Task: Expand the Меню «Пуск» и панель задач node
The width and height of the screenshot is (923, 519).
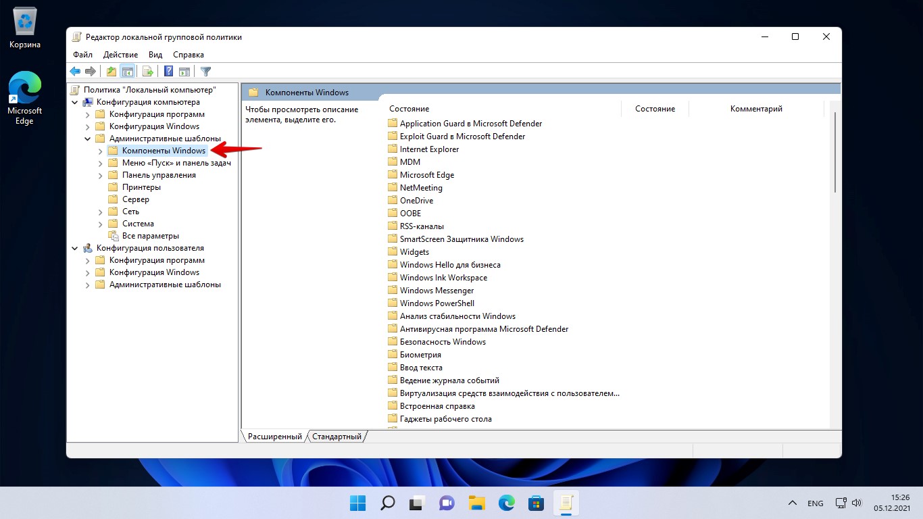Action: pyautogui.click(x=101, y=163)
